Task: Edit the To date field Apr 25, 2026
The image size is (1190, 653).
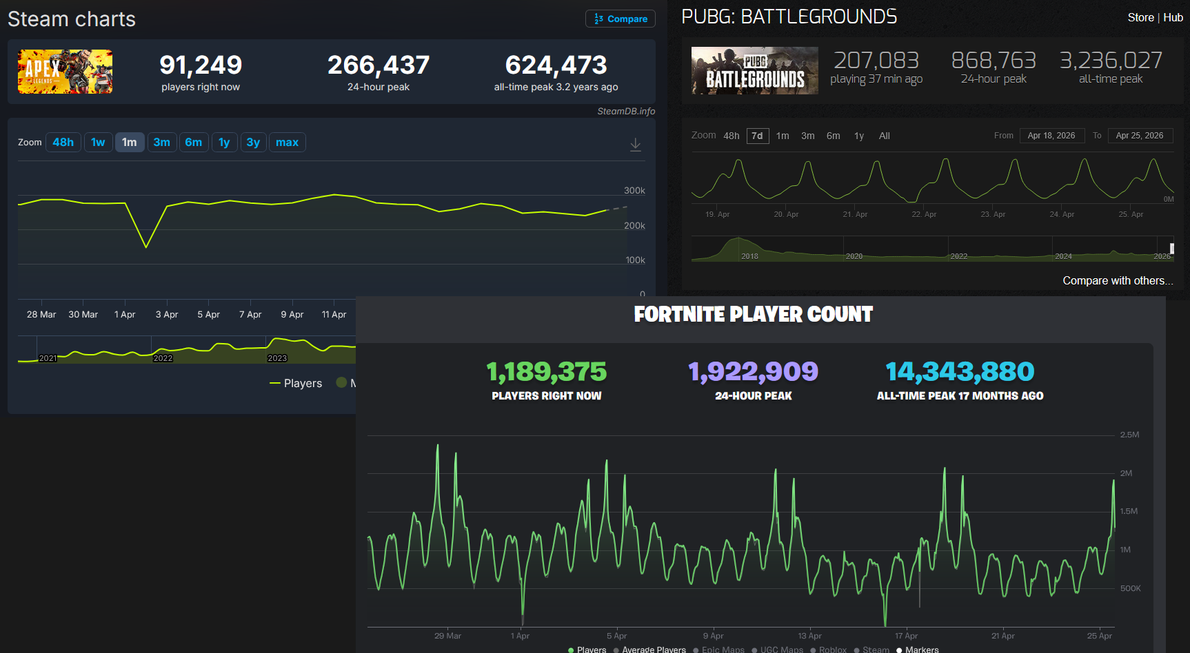Action: point(1140,136)
